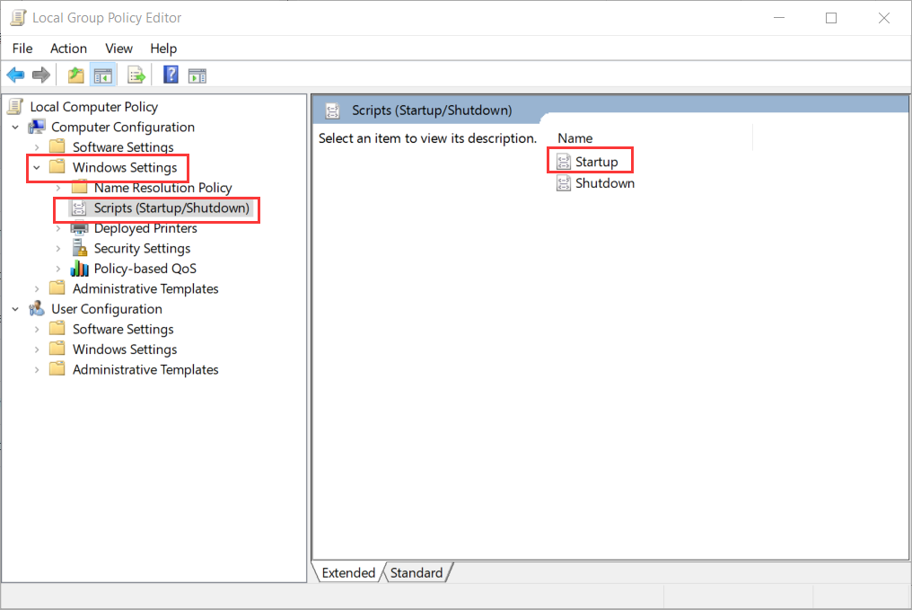Viewport: 912px width, 610px height.
Task: Open the Action menu
Action: point(68,49)
